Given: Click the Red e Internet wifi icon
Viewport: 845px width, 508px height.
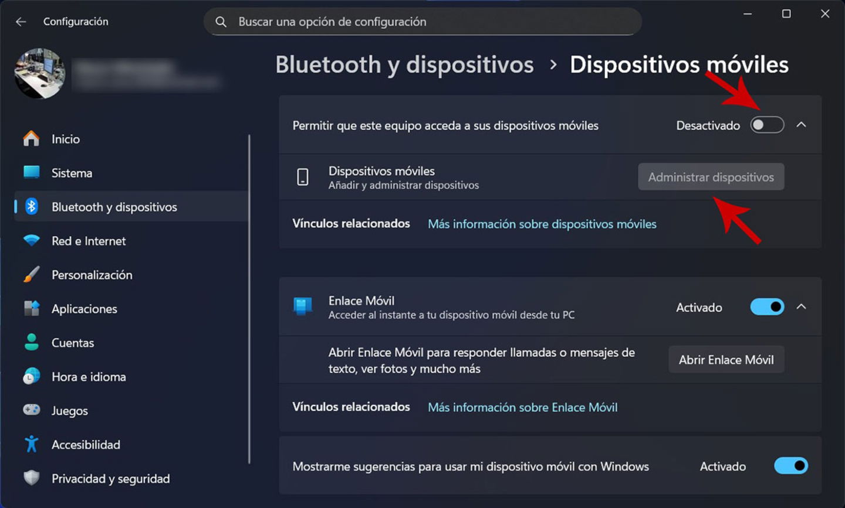Looking at the screenshot, I should (31, 240).
